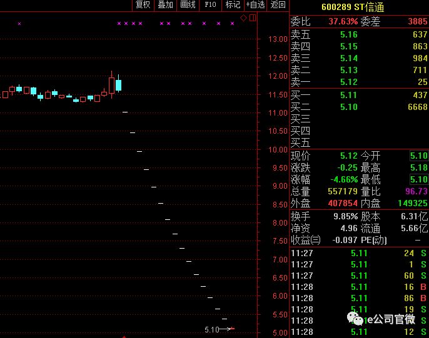The height and width of the screenshot is (338, 429).
Task: Select the 卖一 ask price 5.12 row
Action: [359, 82]
